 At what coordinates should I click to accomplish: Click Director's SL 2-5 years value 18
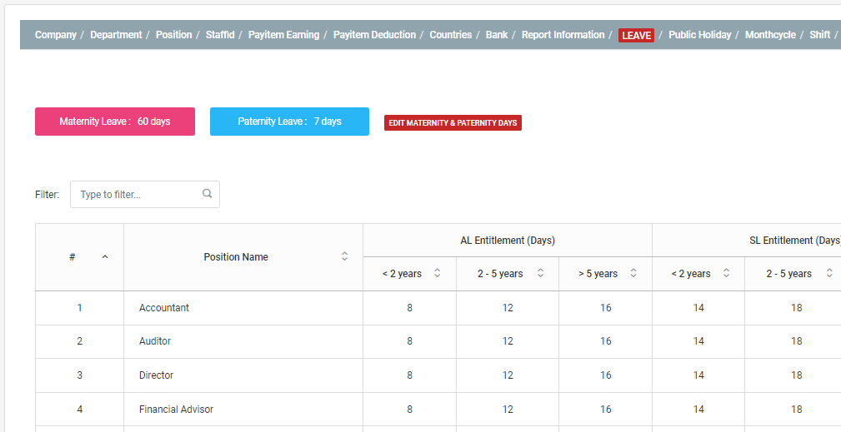pos(797,375)
